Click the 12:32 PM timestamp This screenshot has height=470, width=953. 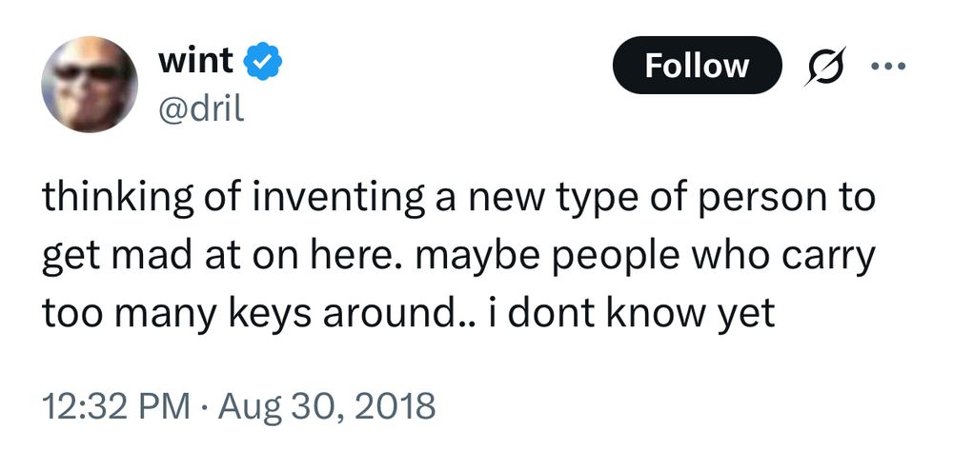(114, 406)
